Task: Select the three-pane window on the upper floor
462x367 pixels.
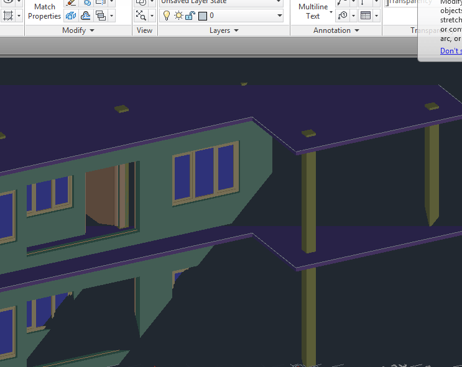Action: (x=206, y=173)
